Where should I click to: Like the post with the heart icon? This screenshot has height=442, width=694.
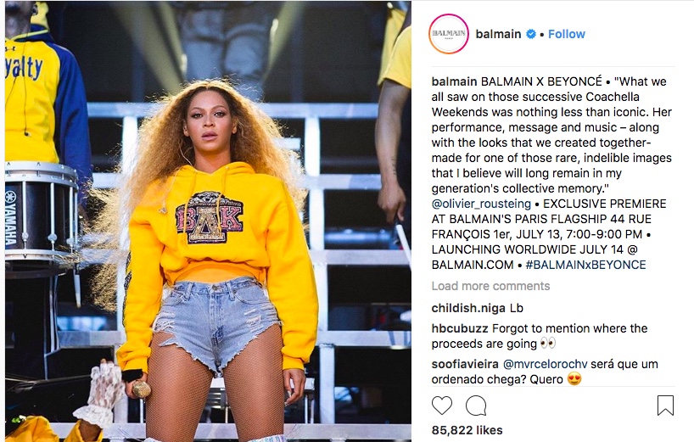point(442,406)
